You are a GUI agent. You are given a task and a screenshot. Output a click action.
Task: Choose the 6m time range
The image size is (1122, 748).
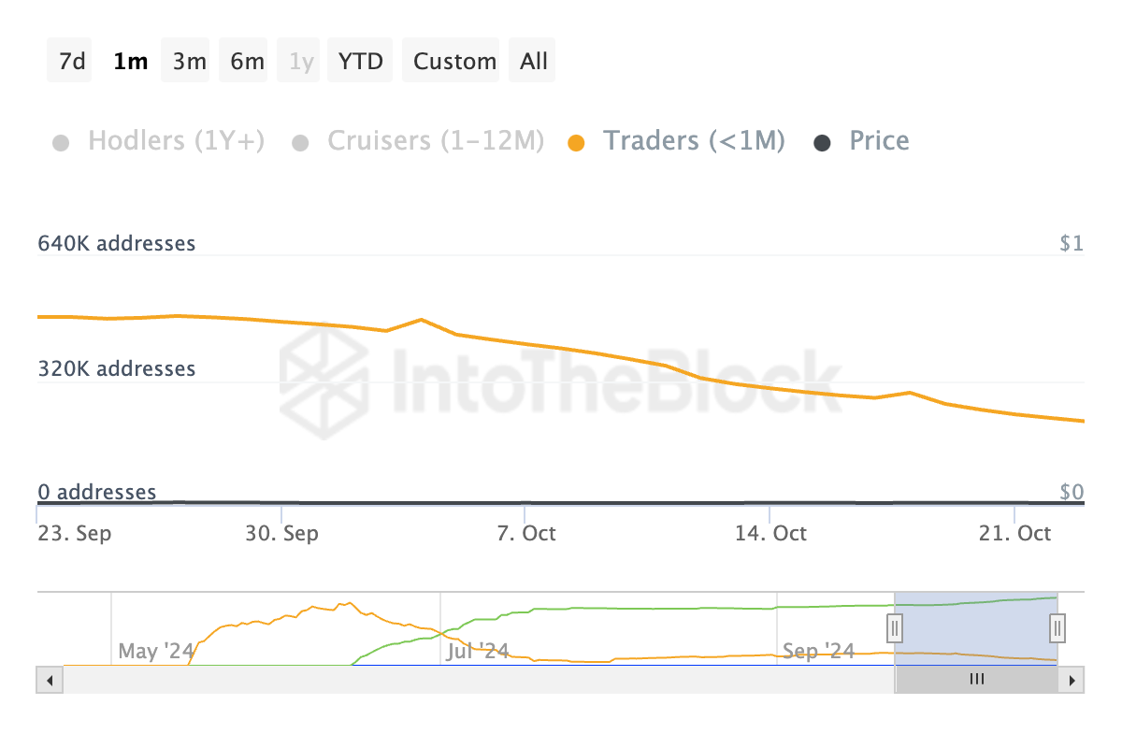247,62
